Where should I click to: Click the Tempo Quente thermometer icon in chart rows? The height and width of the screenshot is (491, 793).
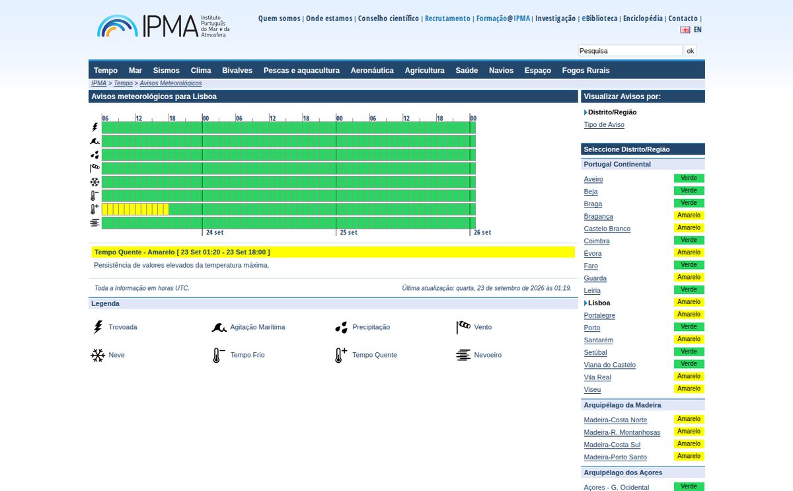coord(95,209)
